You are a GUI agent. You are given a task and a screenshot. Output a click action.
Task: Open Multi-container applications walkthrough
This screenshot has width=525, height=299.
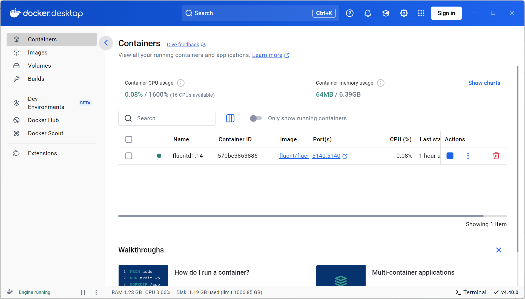tap(411, 275)
